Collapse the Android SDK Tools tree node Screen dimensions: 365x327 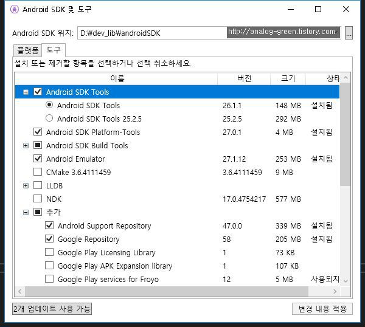click(26, 92)
